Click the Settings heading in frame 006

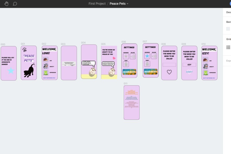click(129, 47)
